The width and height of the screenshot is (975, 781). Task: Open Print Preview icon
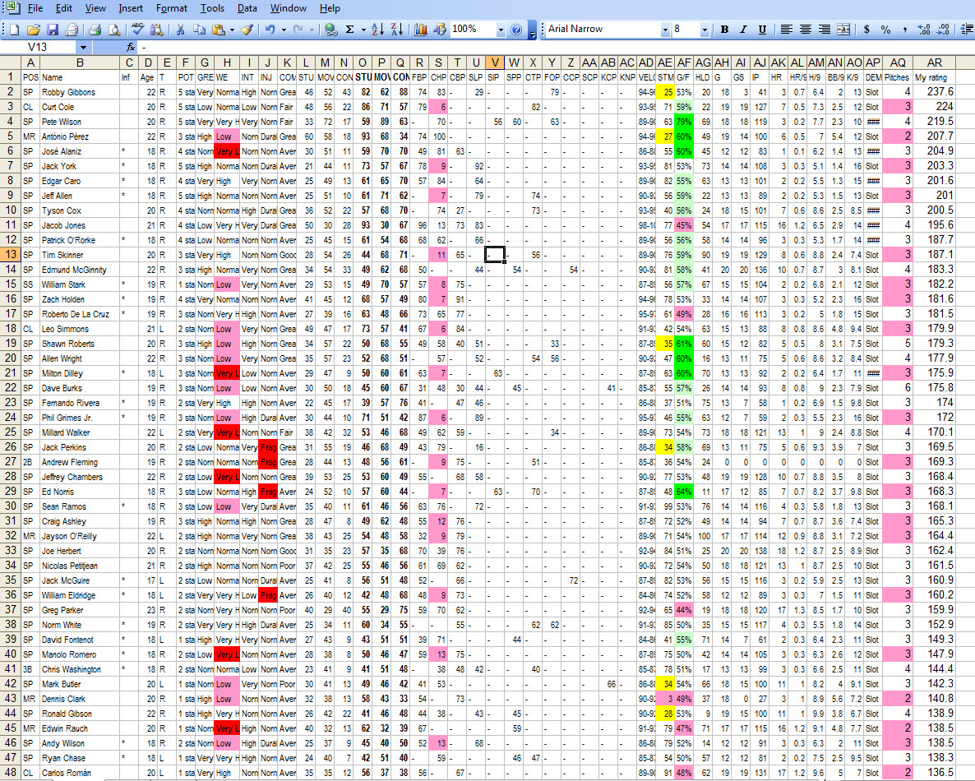coord(114,30)
